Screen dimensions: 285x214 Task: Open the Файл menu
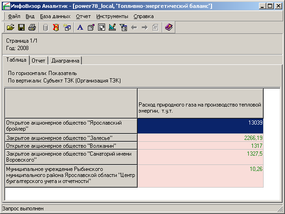coord(14,16)
